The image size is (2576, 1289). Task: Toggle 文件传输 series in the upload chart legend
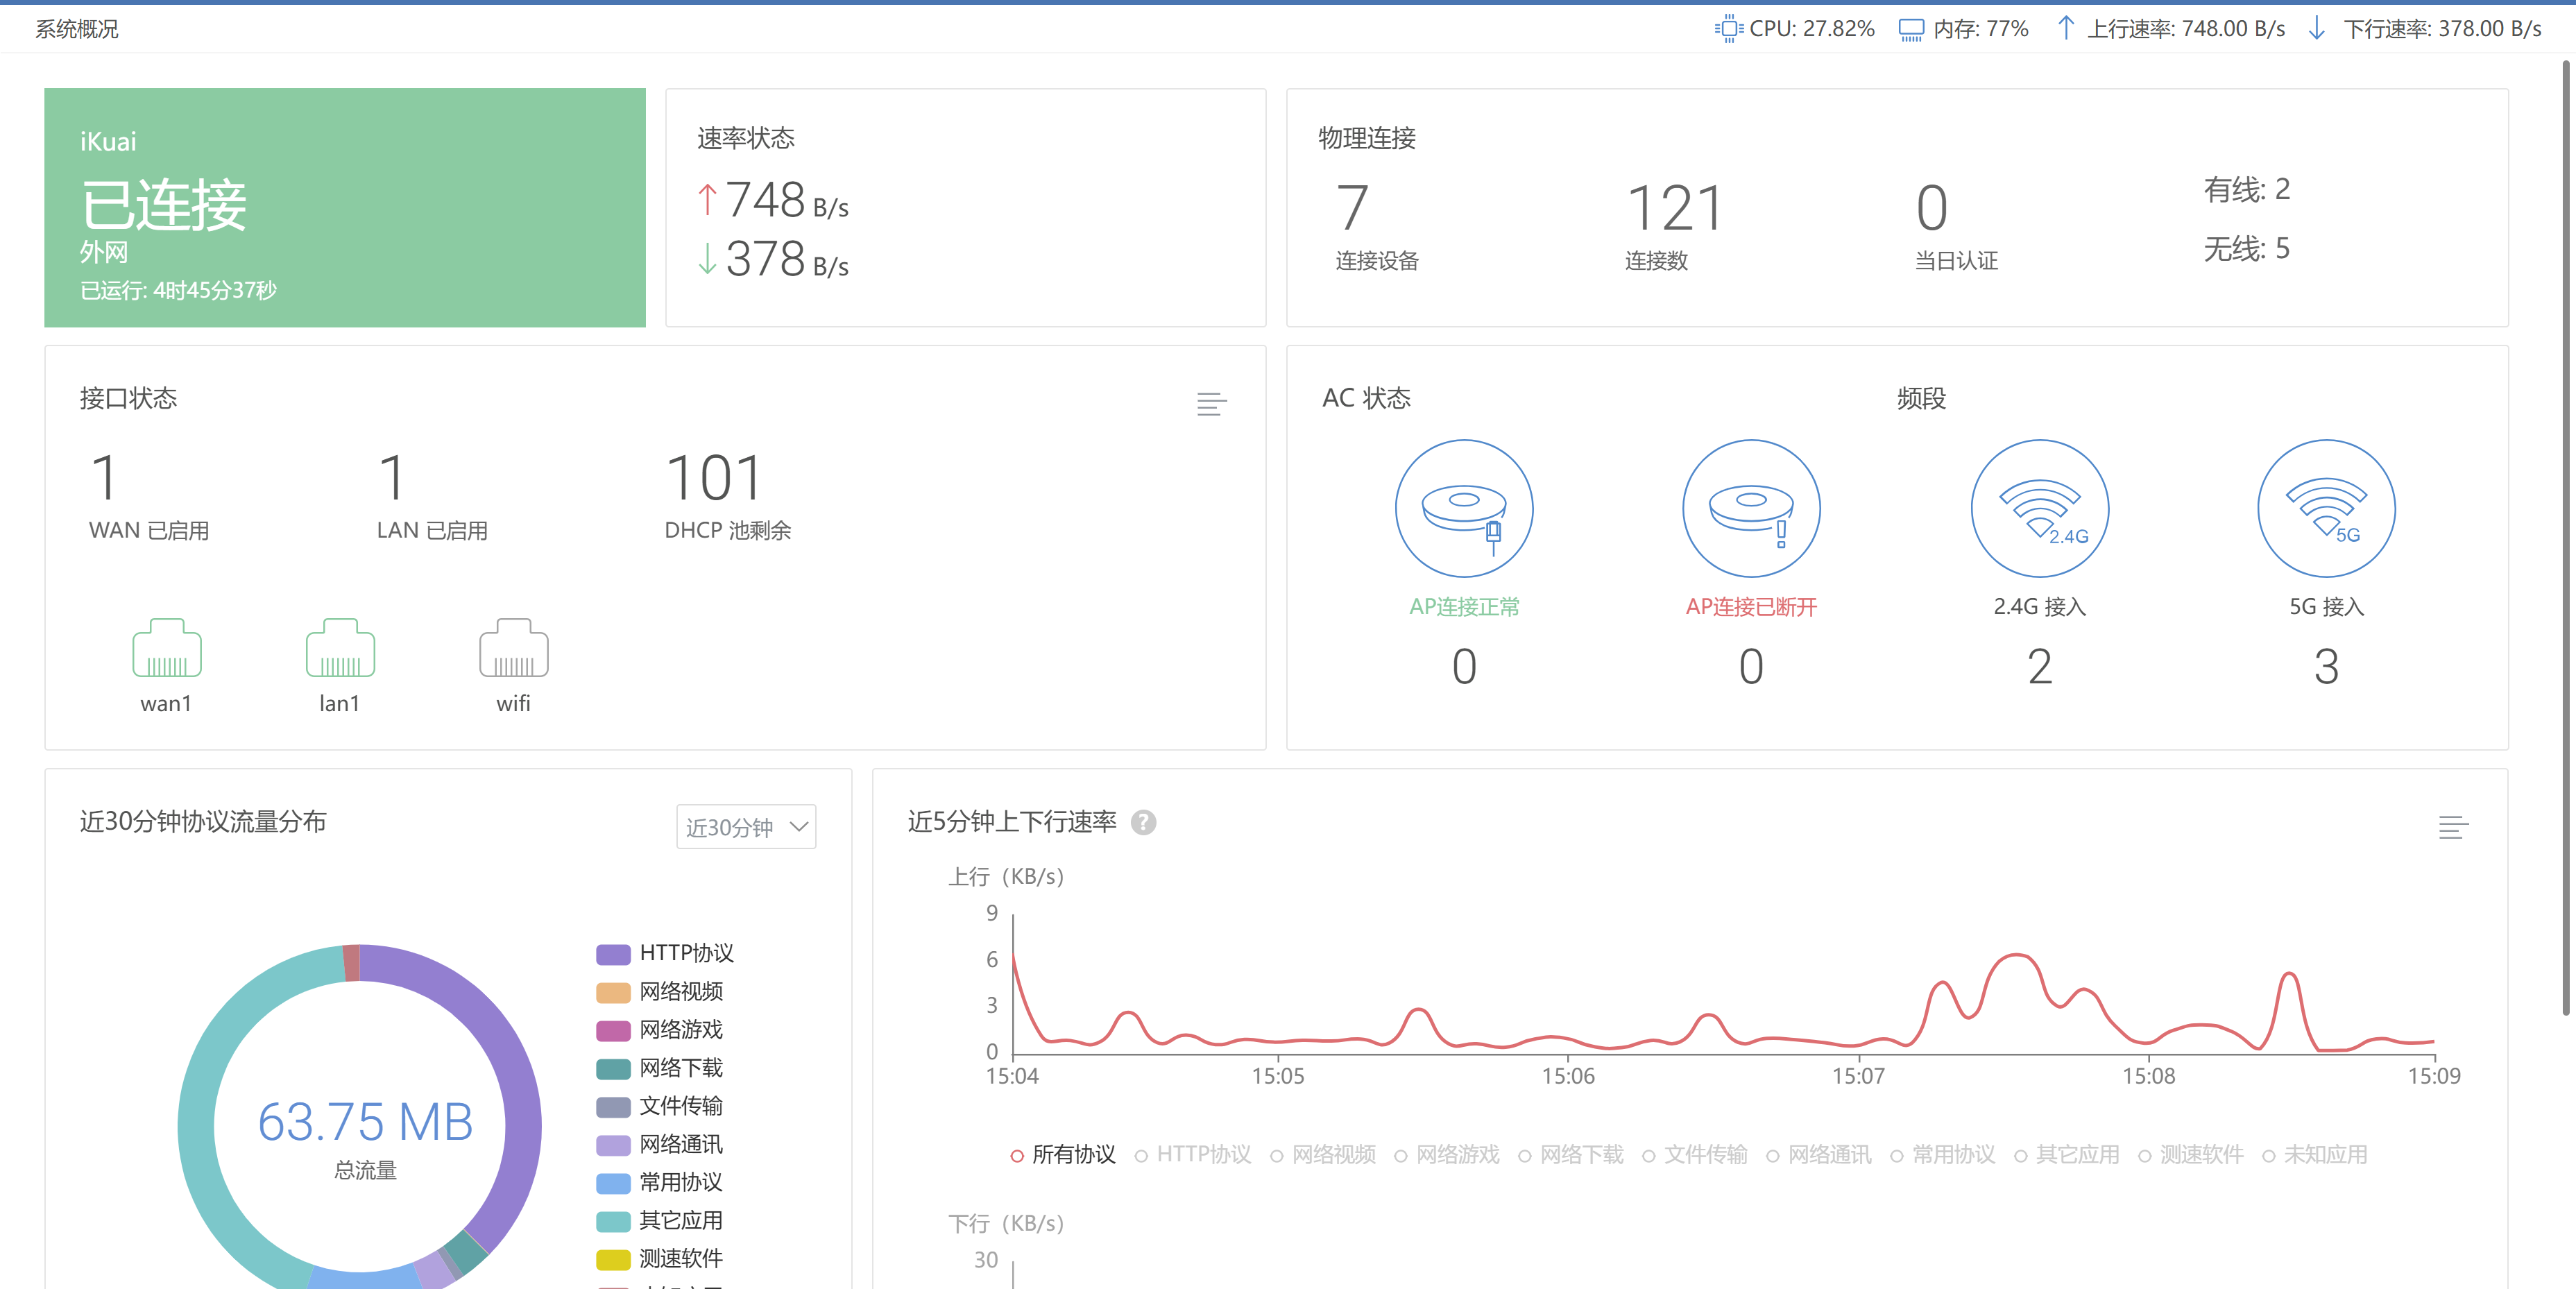click(1695, 1155)
